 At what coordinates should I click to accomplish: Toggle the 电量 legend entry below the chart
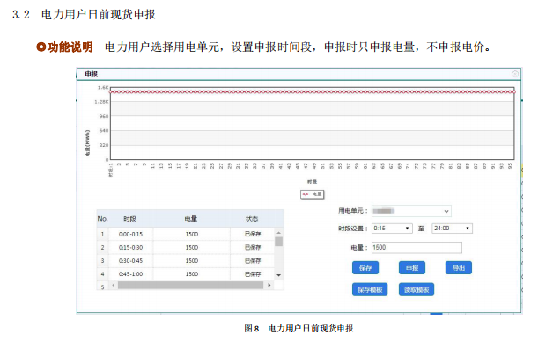tap(313, 194)
